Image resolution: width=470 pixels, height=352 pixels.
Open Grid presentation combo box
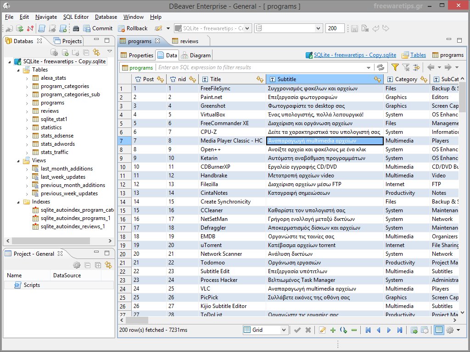pos(265,330)
